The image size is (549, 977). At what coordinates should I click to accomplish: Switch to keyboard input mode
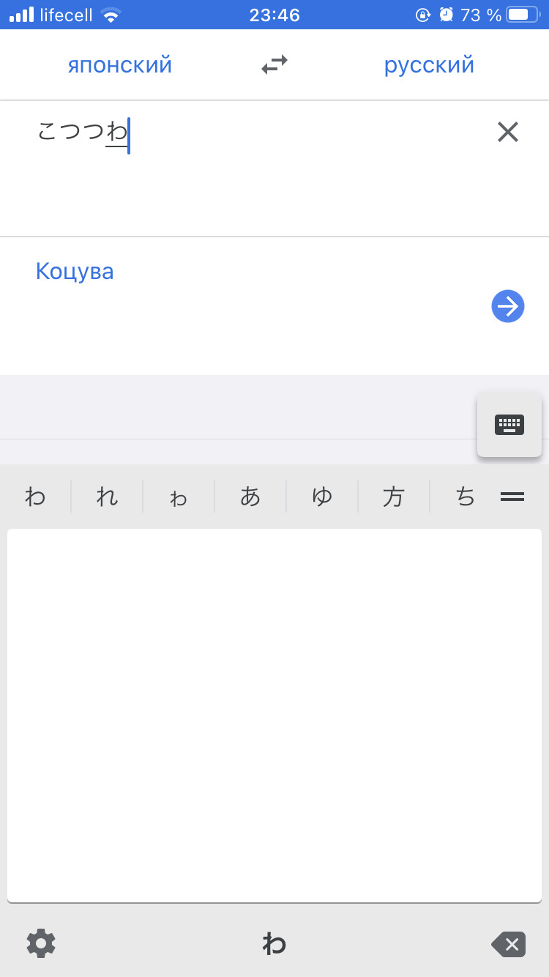pos(509,425)
